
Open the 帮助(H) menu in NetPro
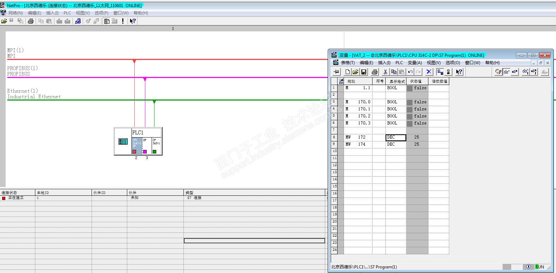[141, 13]
